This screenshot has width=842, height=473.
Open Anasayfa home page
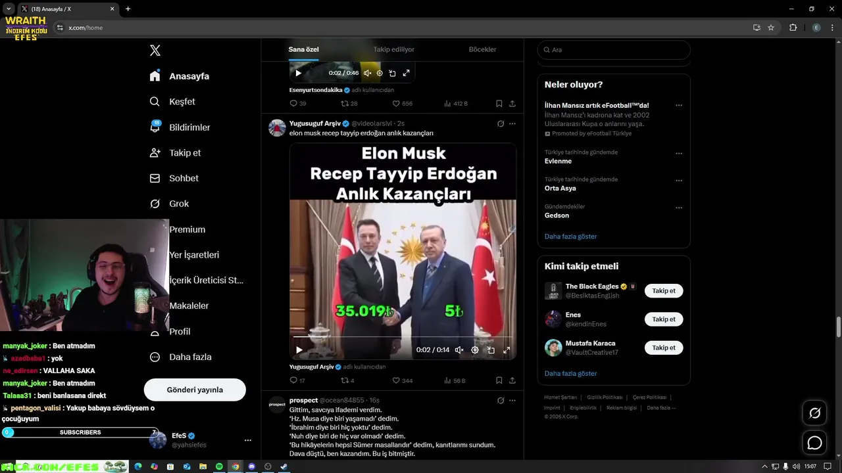pos(180,76)
